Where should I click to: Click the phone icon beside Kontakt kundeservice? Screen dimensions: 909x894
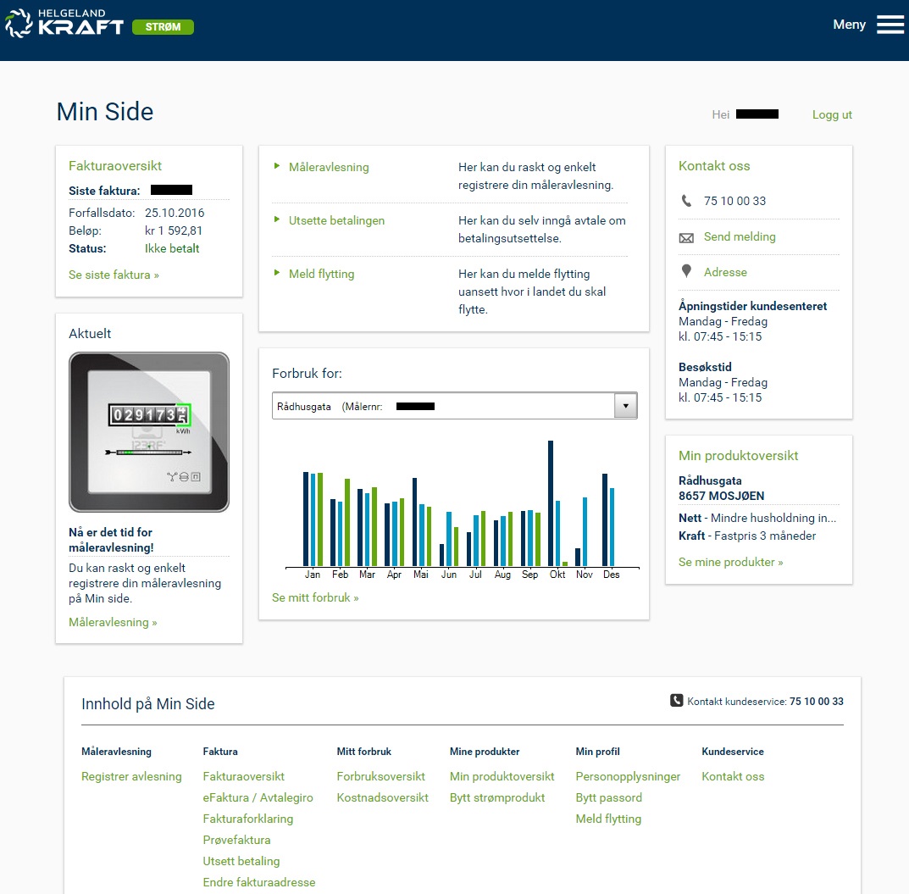pyautogui.click(x=676, y=701)
